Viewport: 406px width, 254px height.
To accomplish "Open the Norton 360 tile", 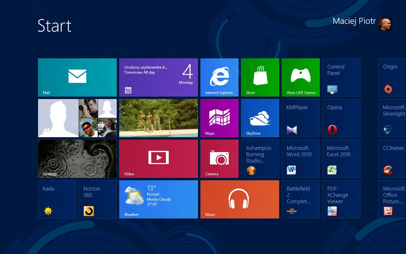I will 98,199.
